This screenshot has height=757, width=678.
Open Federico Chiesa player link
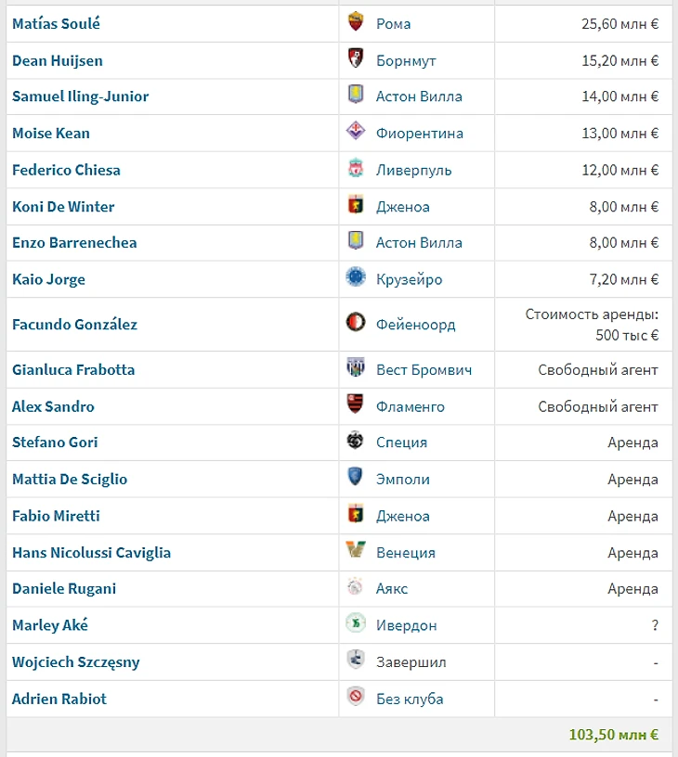tap(66, 170)
